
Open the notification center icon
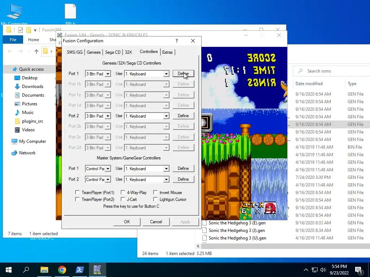coord(358,270)
